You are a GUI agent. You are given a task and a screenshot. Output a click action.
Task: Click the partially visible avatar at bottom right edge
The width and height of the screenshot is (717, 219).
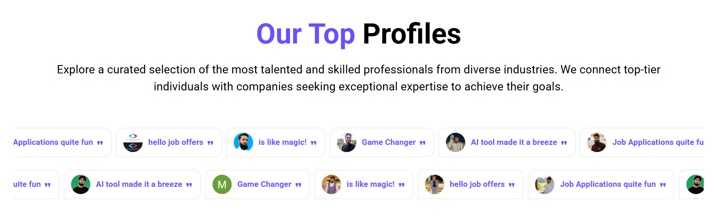(695, 184)
